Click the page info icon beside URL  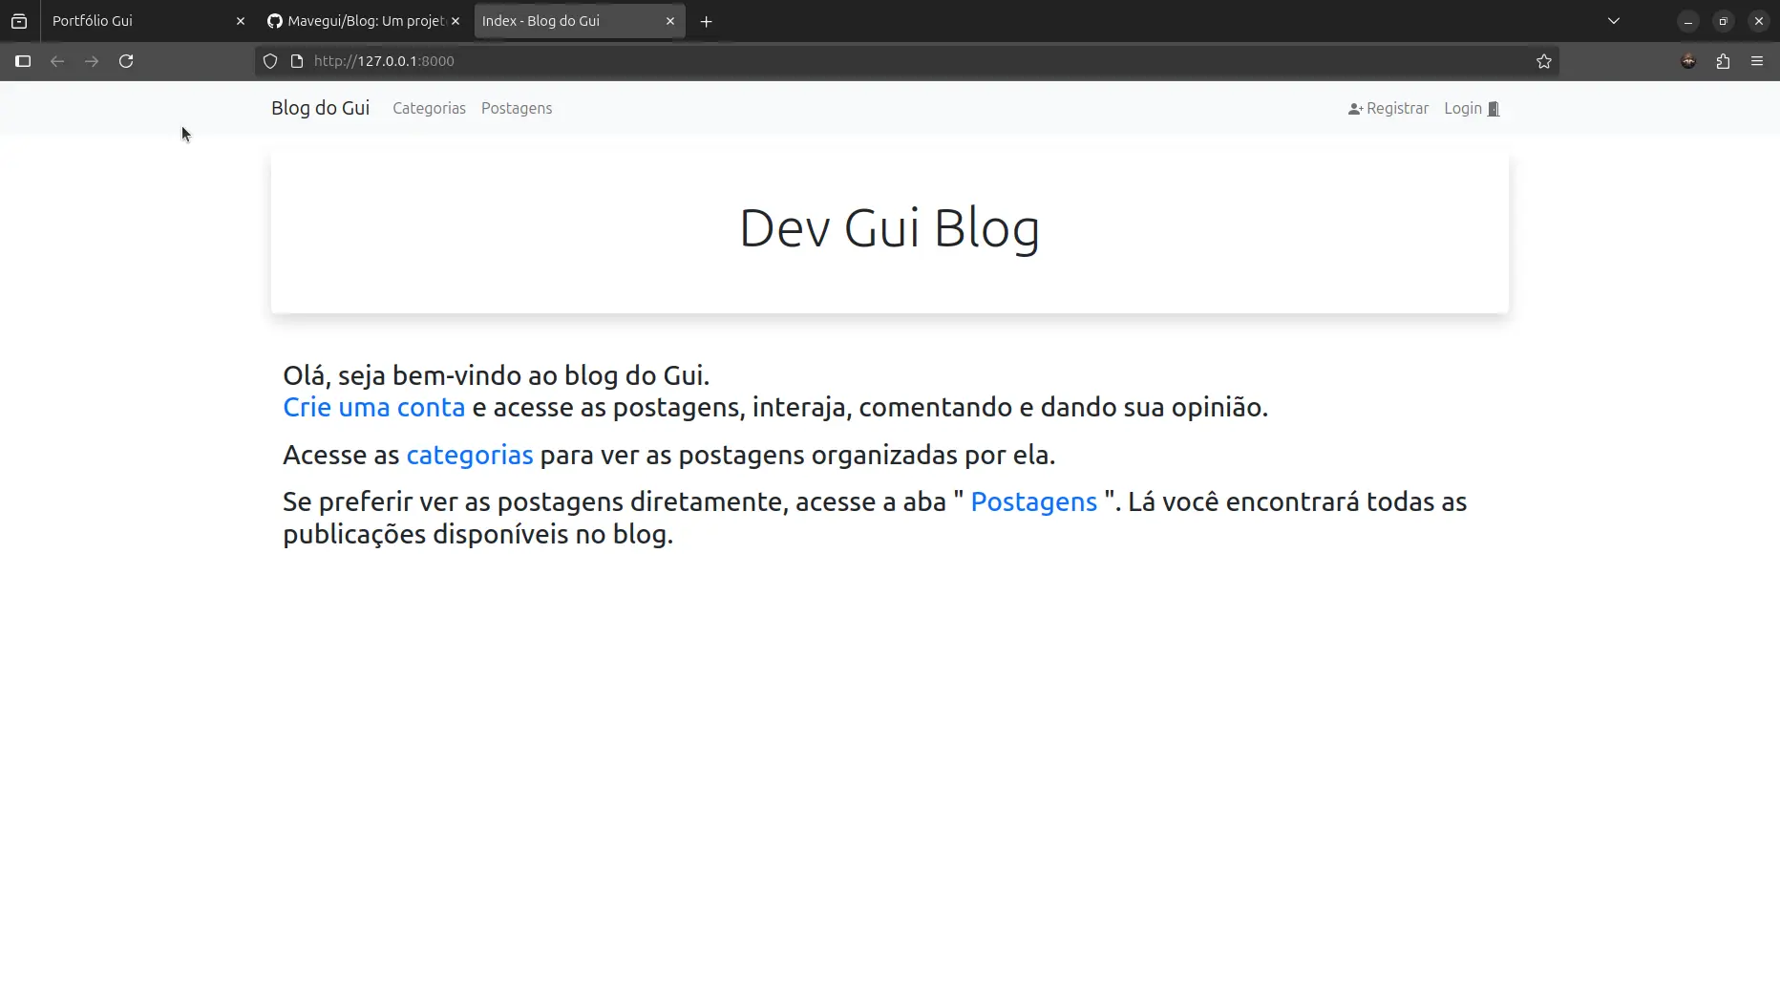point(297,61)
